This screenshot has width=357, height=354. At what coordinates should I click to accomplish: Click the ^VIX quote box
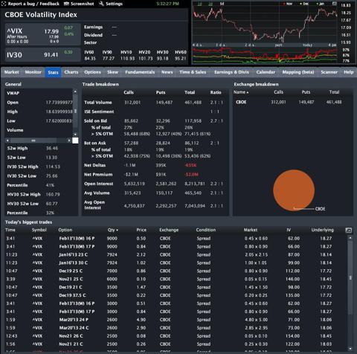tap(43, 34)
